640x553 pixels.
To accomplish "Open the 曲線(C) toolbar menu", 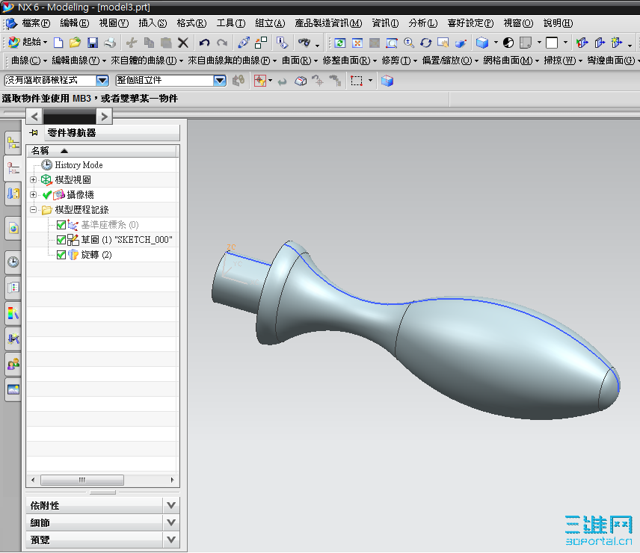I will pyautogui.click(x=29, y=61).
